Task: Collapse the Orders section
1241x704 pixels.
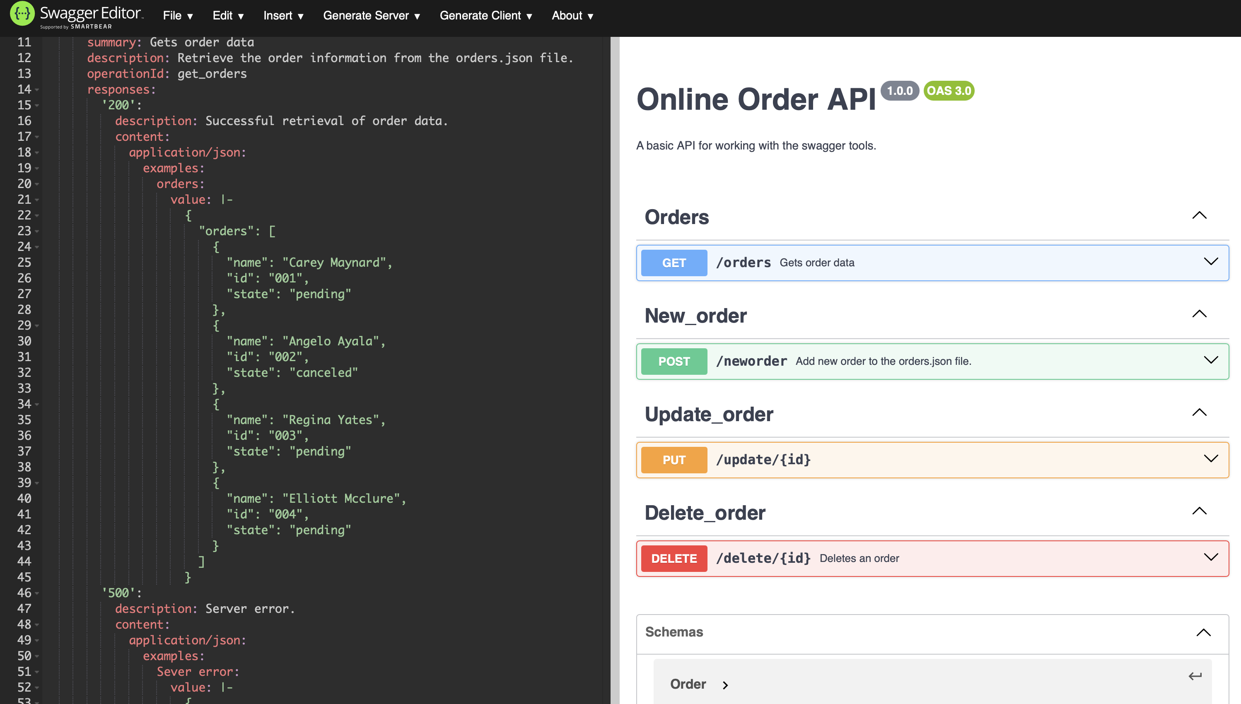Action: pyautogui.click(x=1200, y=216)
